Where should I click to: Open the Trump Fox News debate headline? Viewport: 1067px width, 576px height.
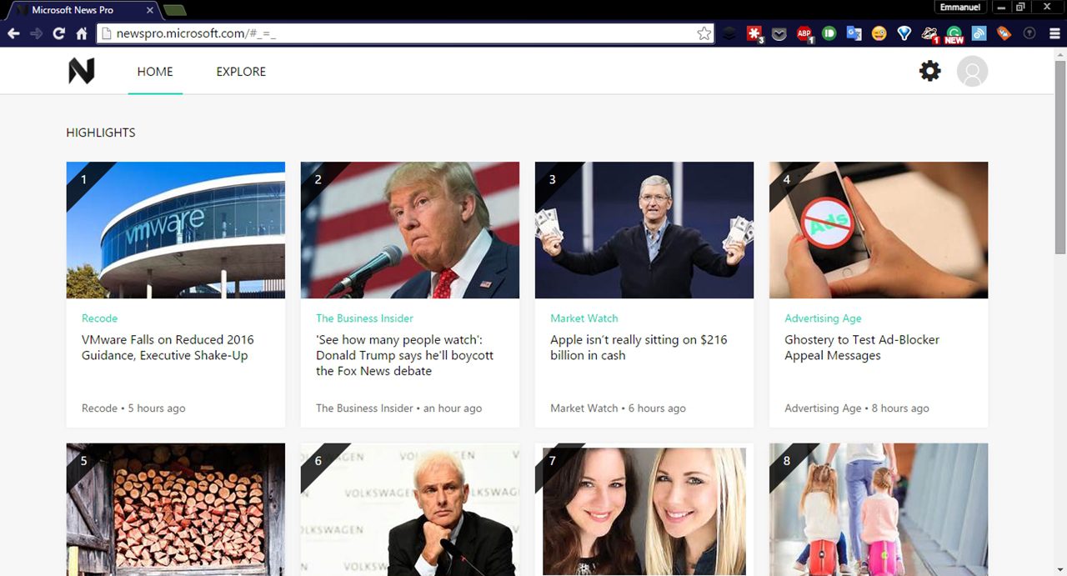405,355
